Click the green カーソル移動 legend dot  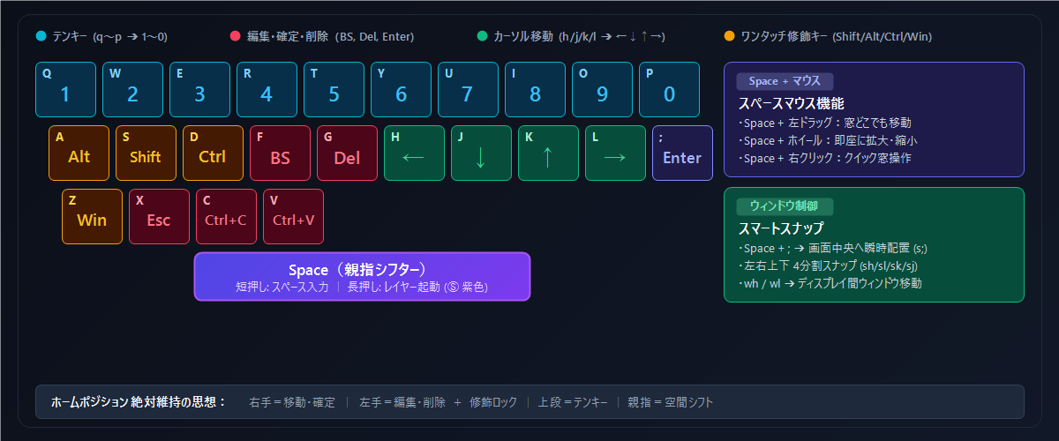(482, 36)
